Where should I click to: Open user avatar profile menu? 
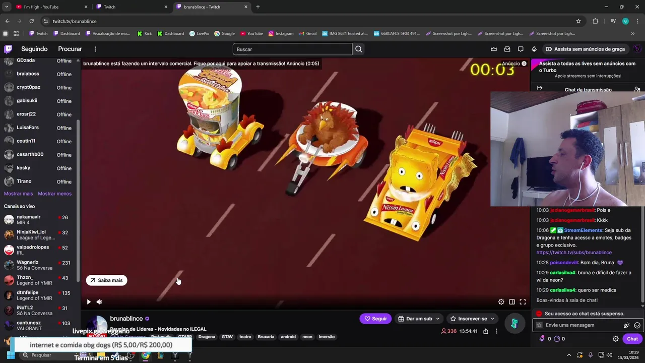click(637, 49)
